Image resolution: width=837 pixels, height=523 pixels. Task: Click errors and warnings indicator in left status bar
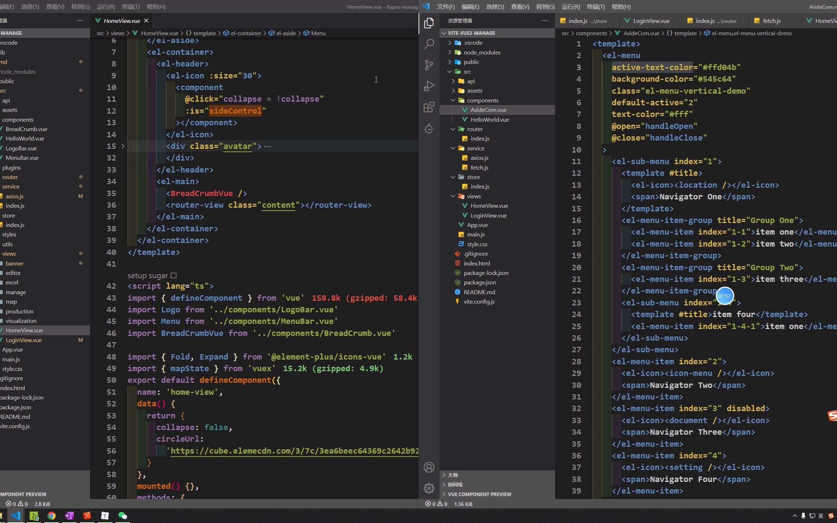pyautogui.click(x=17, y=504)
